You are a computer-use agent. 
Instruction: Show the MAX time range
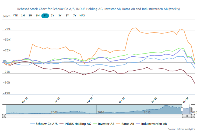coord(82,16)
